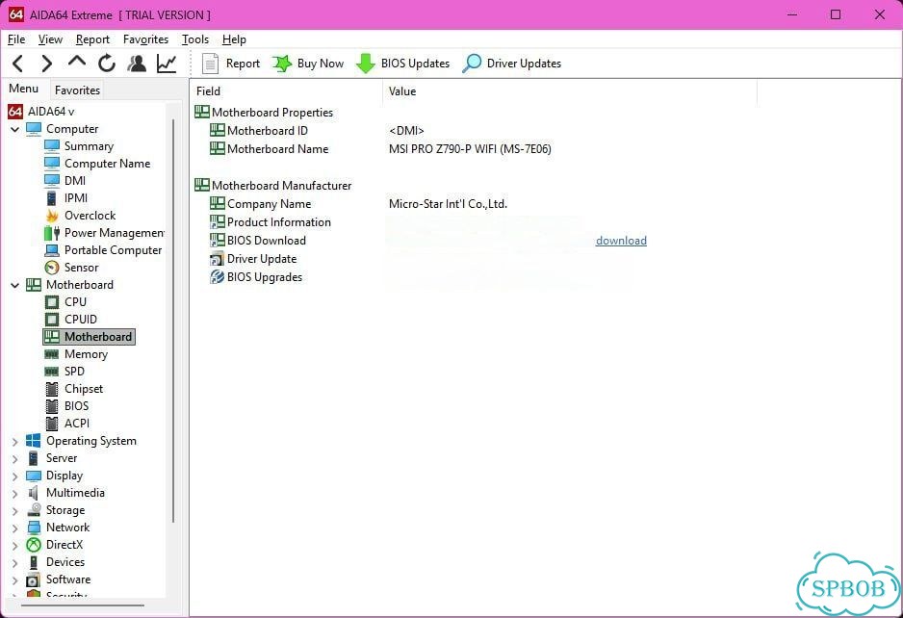Open the Tools menu
This screenshot has width=903, height=618.
(195, 39)
